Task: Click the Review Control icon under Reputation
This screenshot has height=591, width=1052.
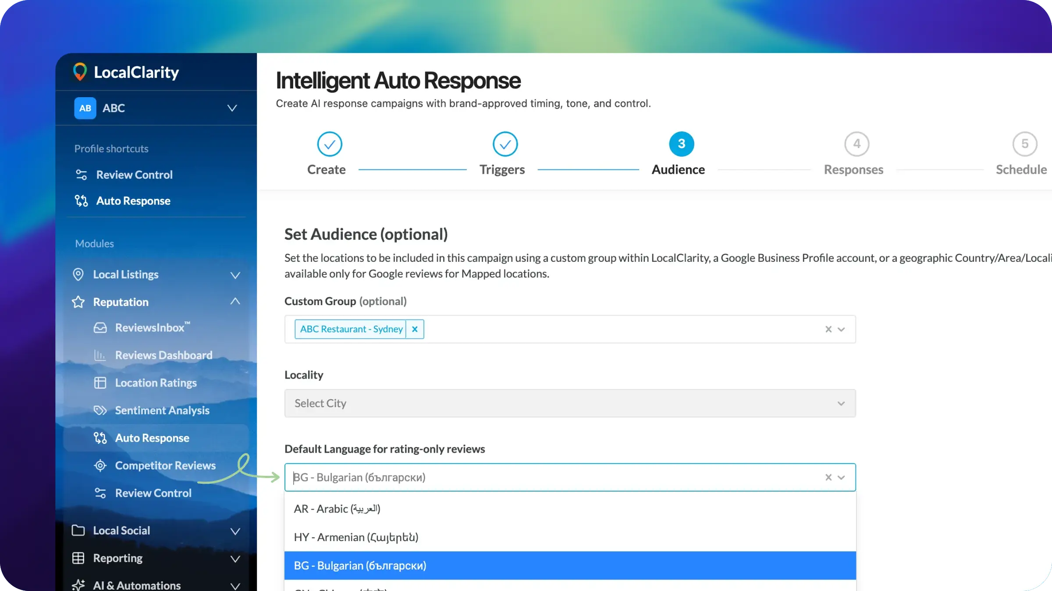Action: pos(100,493)
